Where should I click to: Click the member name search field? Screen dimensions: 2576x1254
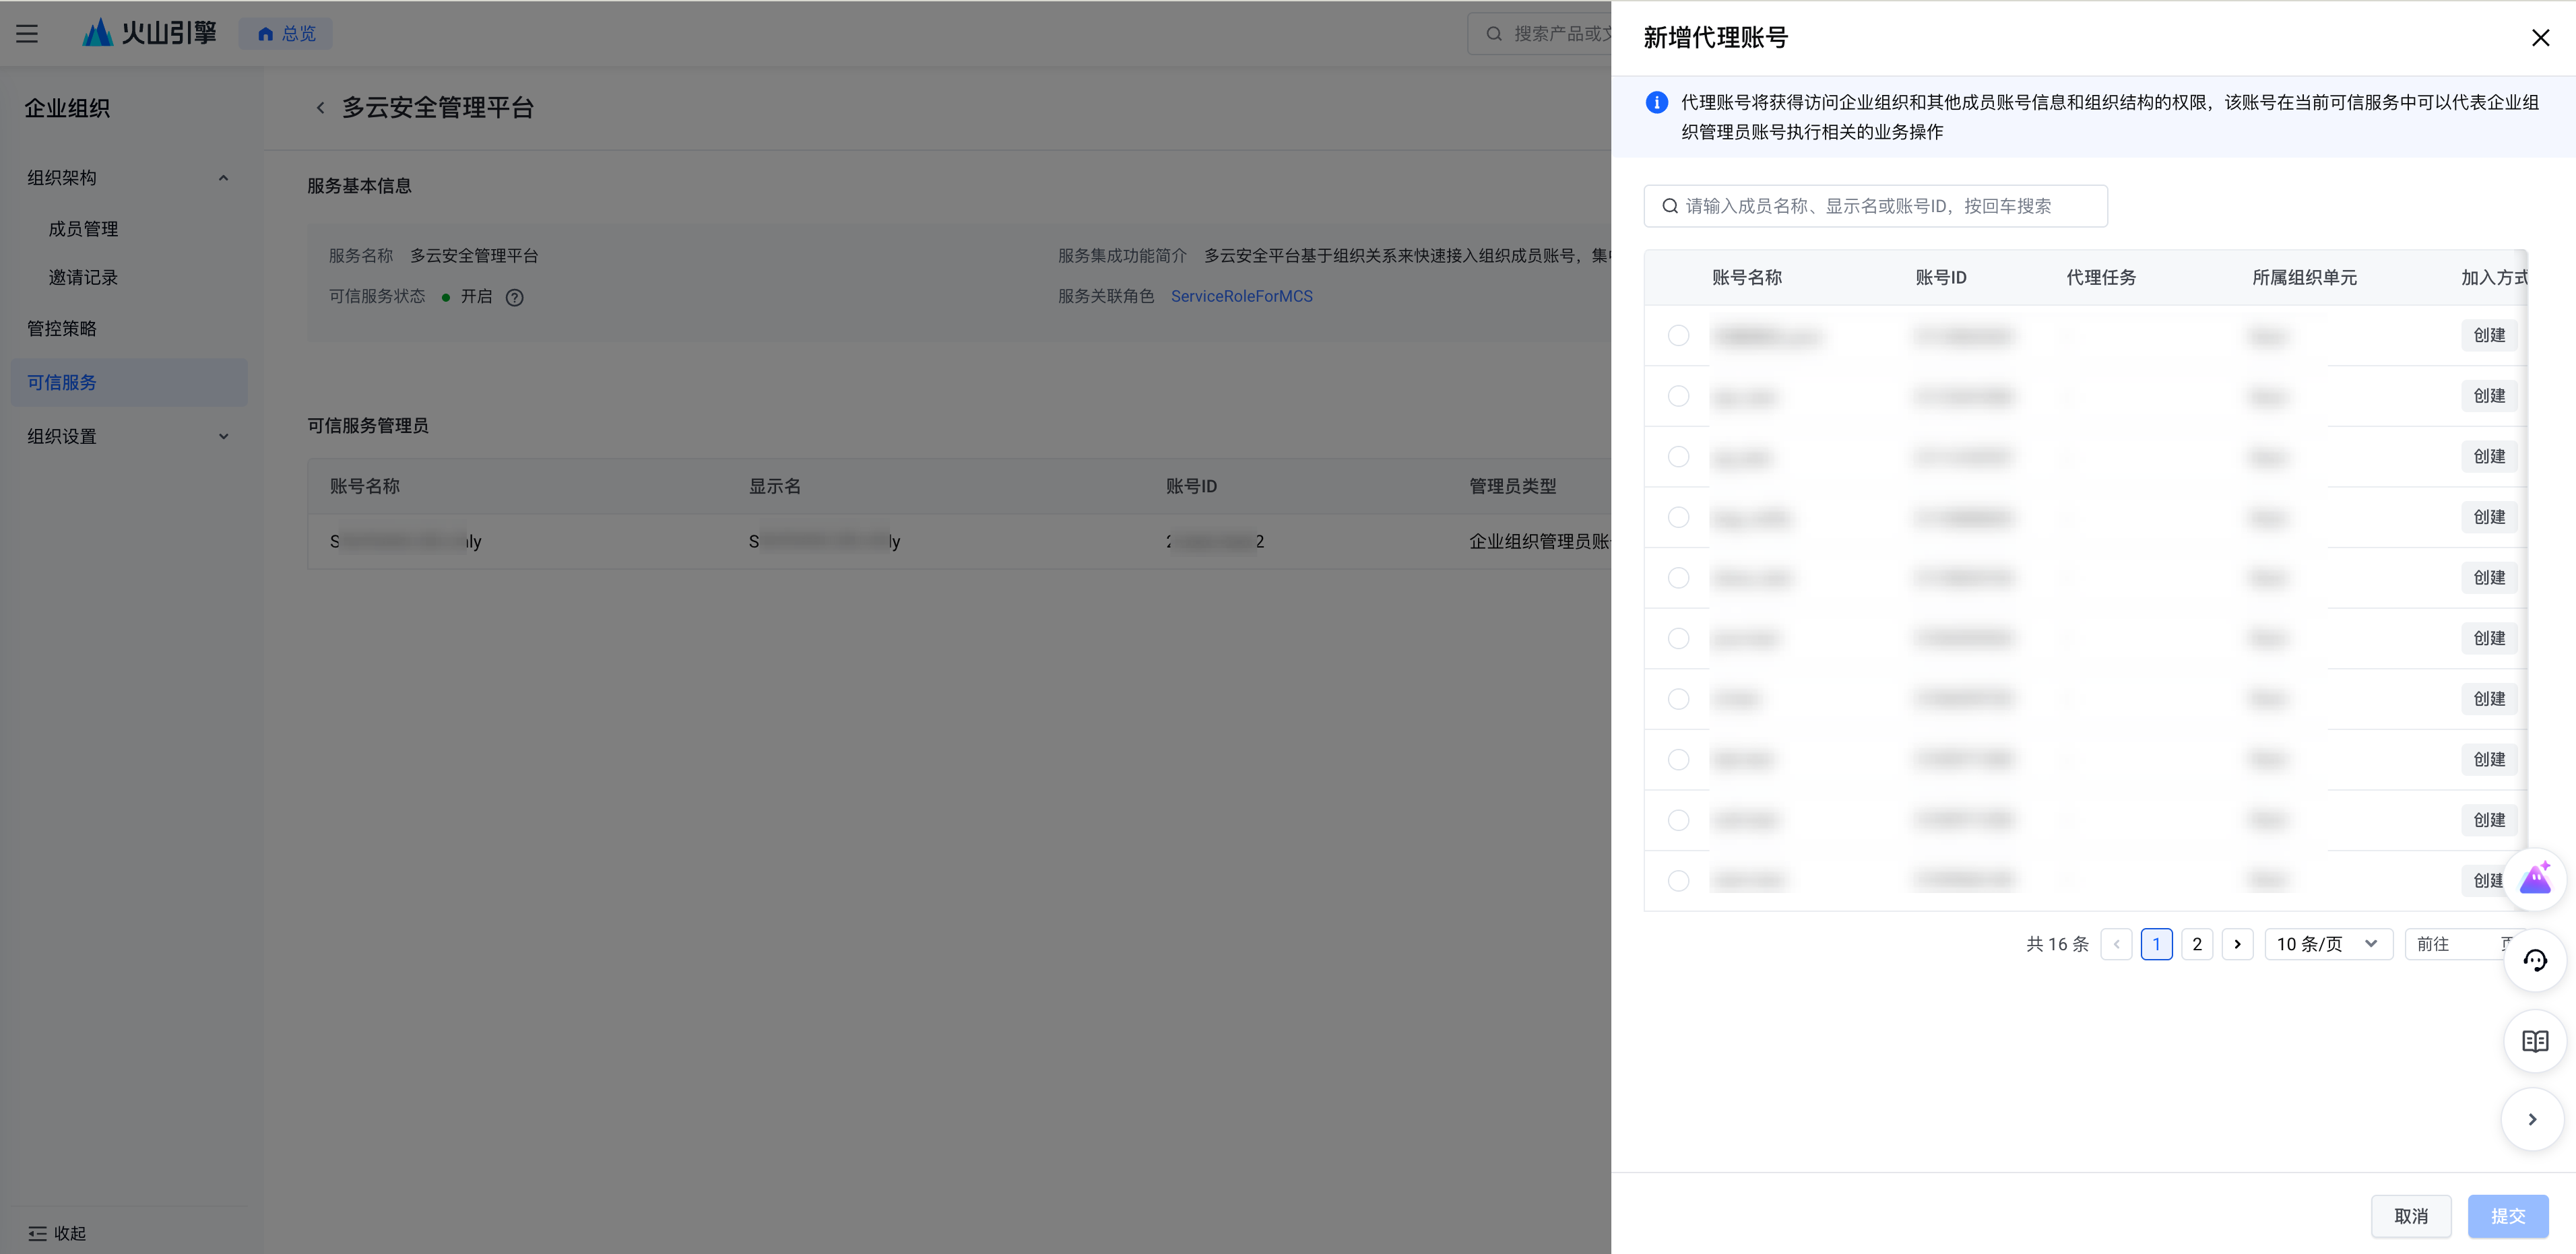click(x=1875, y=206)
